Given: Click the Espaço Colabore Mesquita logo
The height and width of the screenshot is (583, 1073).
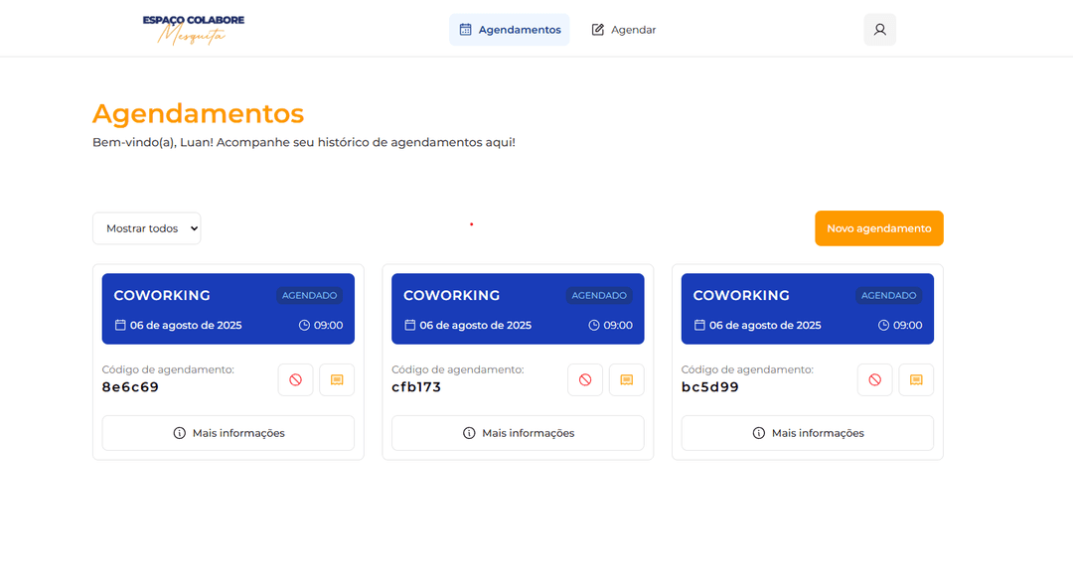Looking at the screenshot, I should click(194, 30).
